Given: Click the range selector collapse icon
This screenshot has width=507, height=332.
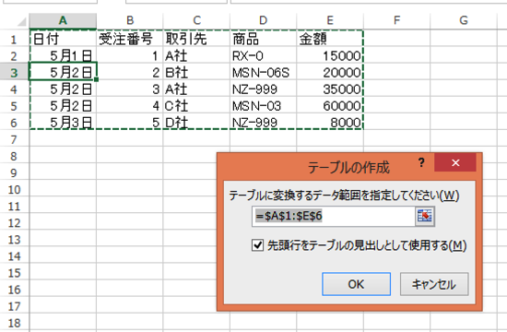Looking at the screenshot, I should [x=425, y=216].
